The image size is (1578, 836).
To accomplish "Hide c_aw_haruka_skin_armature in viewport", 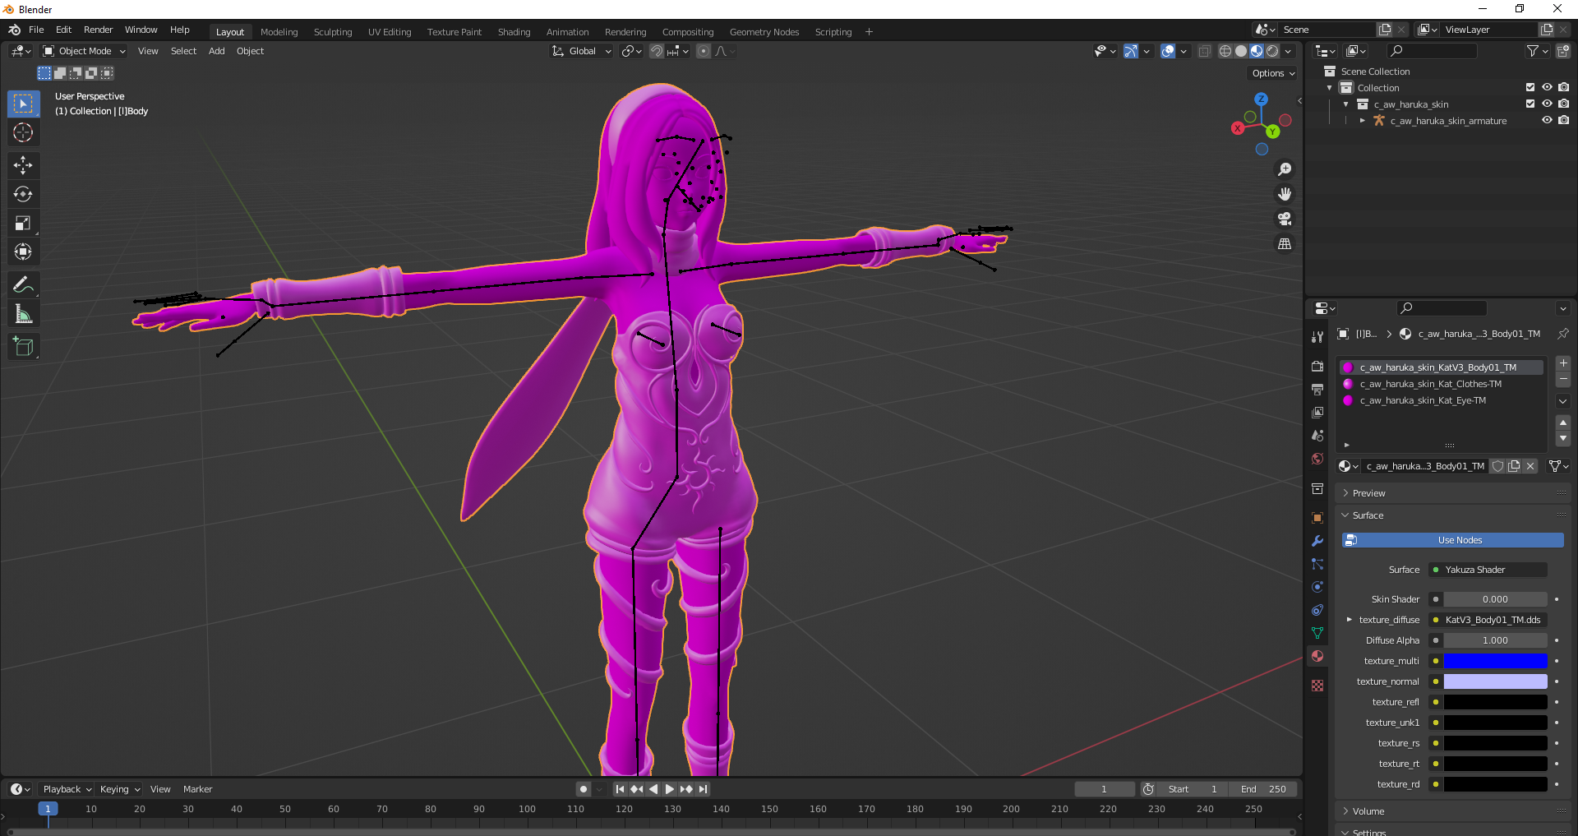I will (x=1547, y=120).
